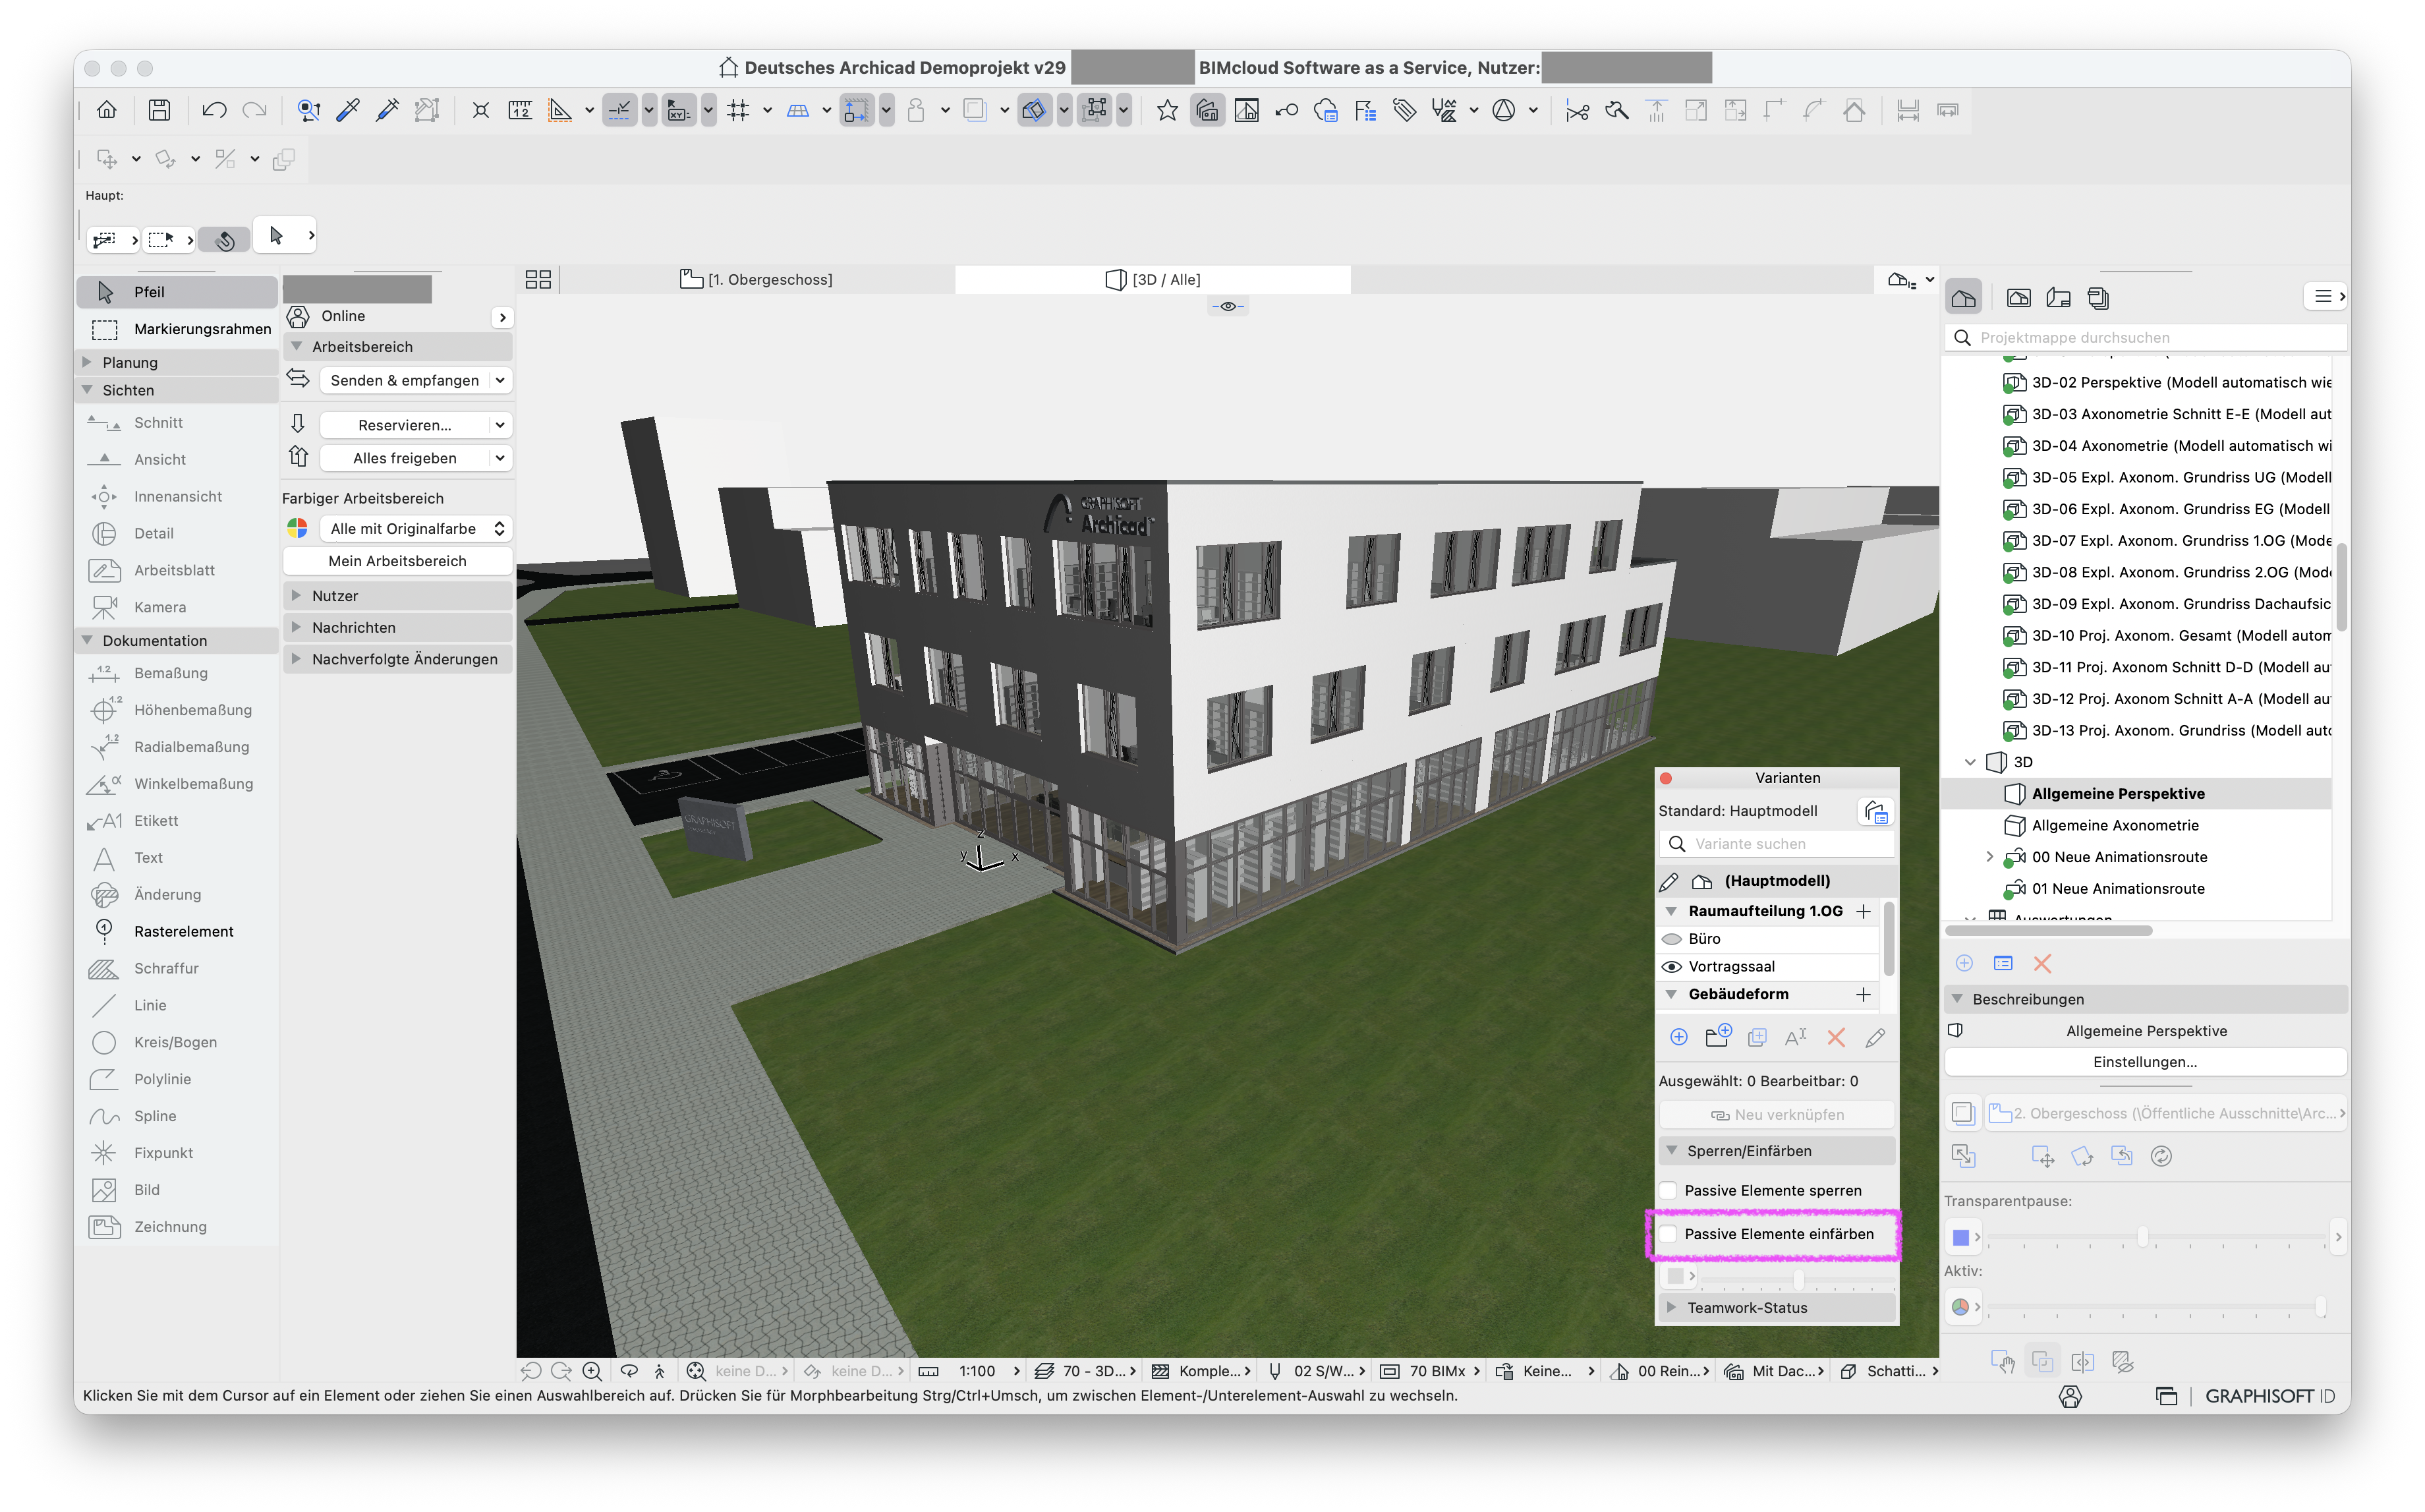Expand the Teamwork-Status section

(1671, 1308)
